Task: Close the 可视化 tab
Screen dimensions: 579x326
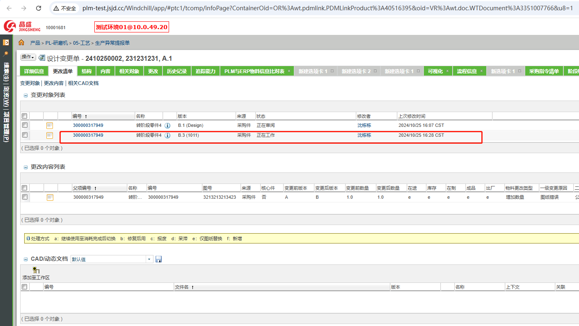Action: 447,71
